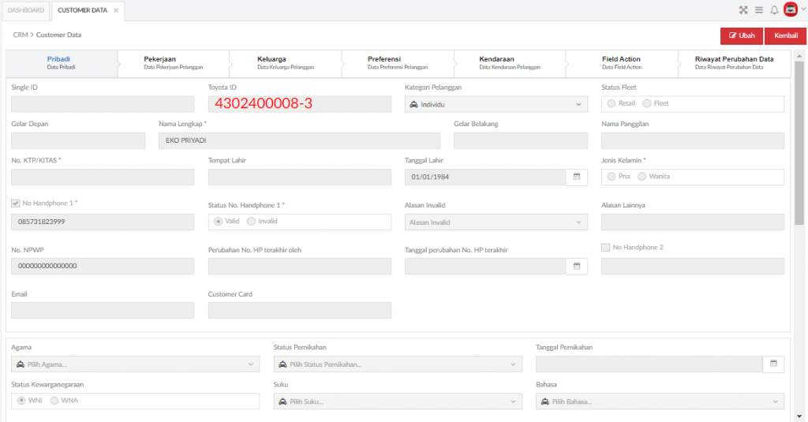Open the notification bell icon

point(774,9)
